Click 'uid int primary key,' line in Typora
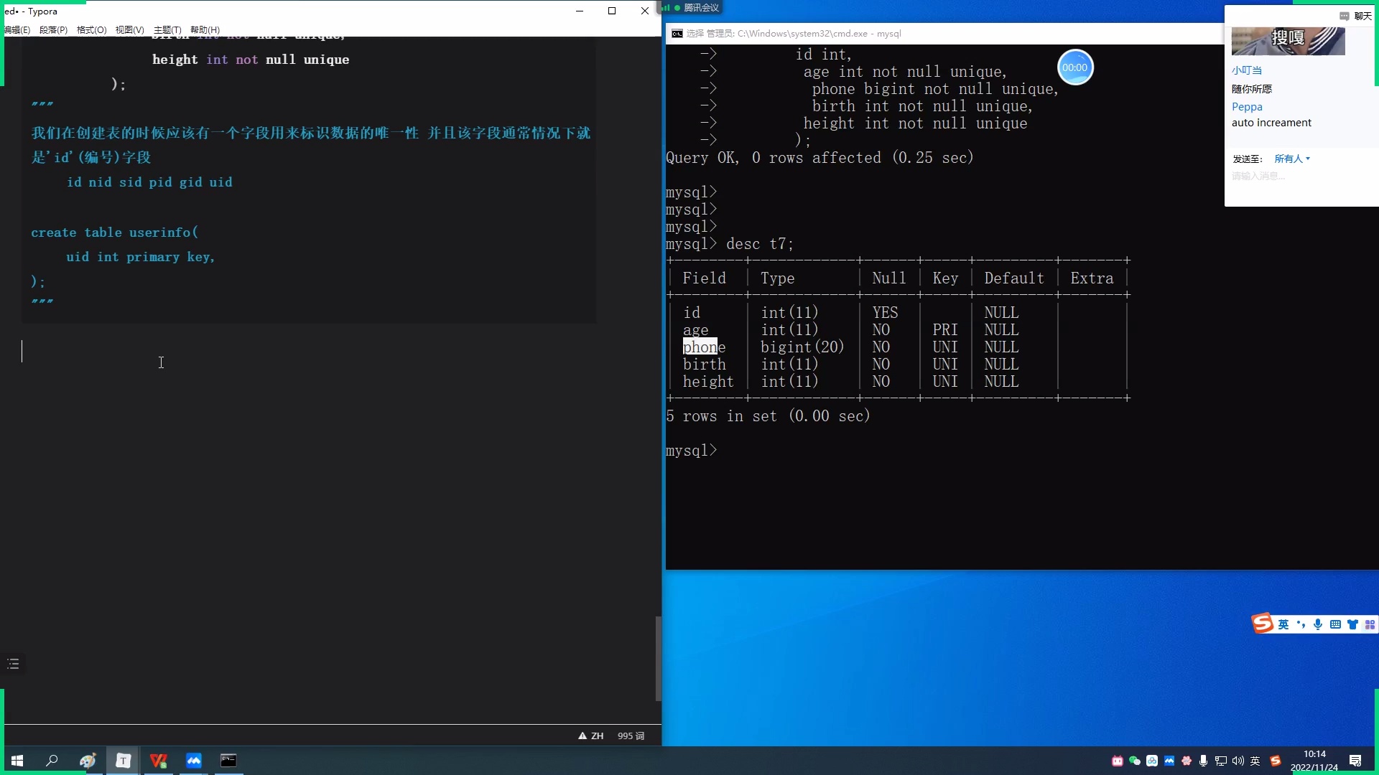Screen dimensions: 1379x775 coord(141,257)
